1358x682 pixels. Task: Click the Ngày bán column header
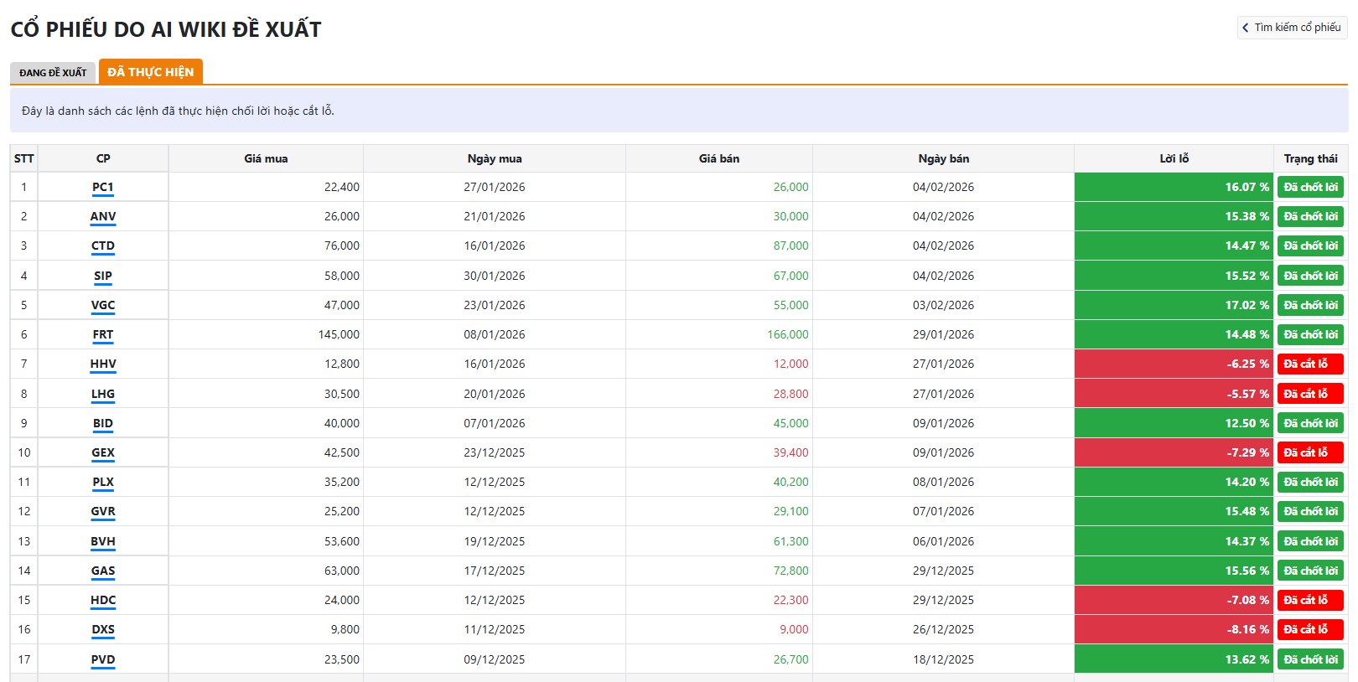click(x=943, y=158)
